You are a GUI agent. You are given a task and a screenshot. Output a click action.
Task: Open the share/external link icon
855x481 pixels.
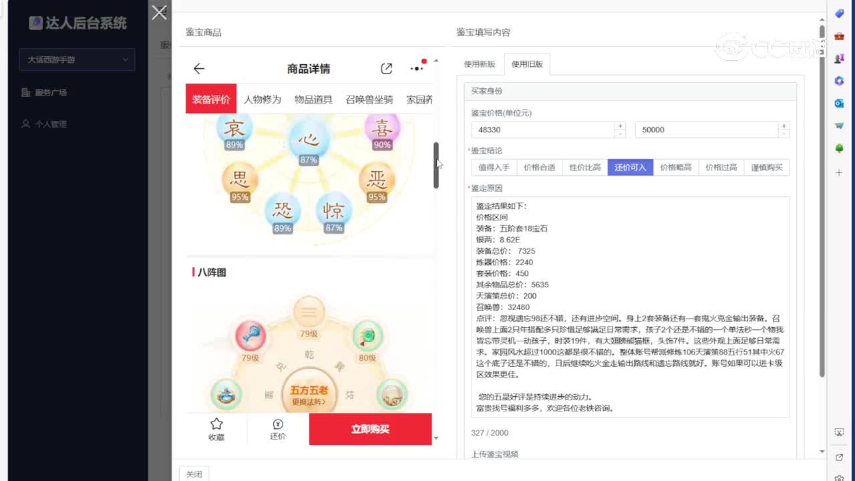pyautogui.click(x=386, y=67)
